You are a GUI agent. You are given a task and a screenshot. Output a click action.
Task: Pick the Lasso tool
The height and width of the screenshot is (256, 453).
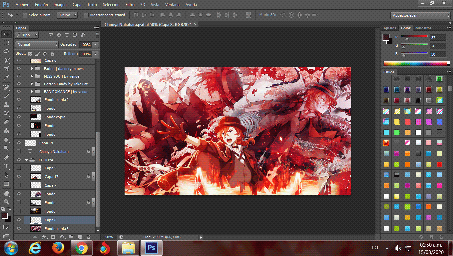pyautogui.click(x=6, y=52)
